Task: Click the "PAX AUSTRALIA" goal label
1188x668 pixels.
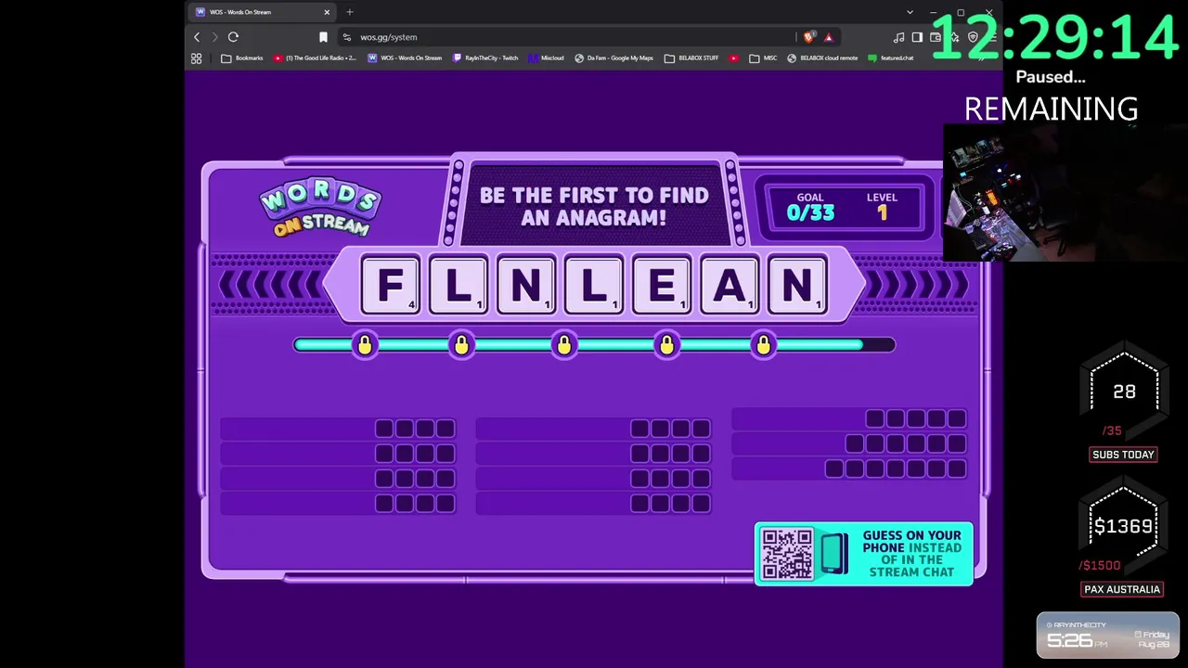Action: [1122, 589]
